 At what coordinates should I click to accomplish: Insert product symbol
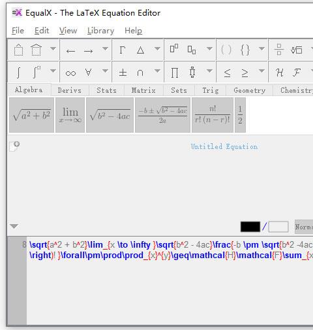175,73
